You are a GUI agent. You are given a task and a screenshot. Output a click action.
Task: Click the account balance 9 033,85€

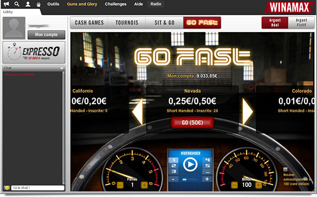tap(207, 76)
